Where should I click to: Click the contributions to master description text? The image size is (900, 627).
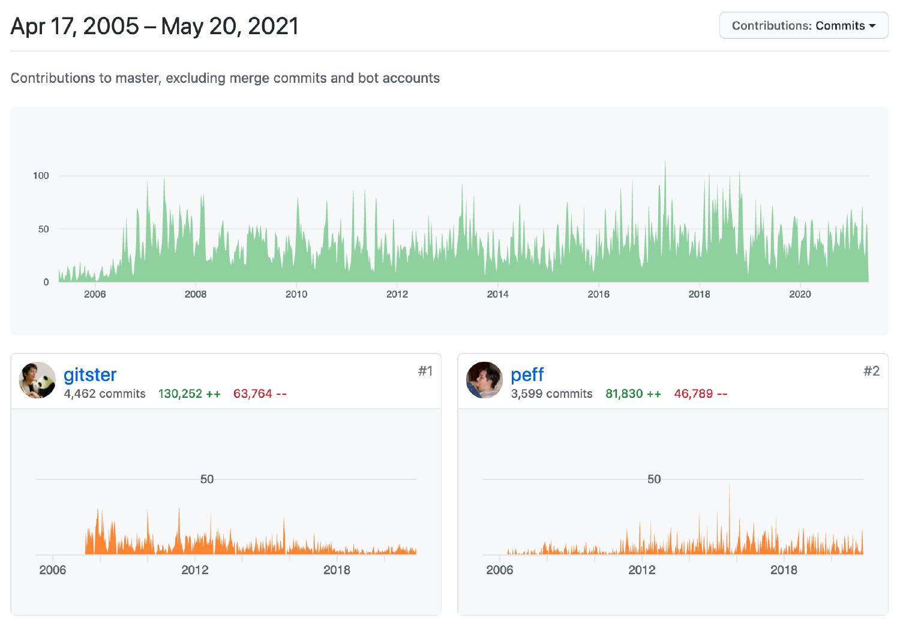click(x=224, y=78)
